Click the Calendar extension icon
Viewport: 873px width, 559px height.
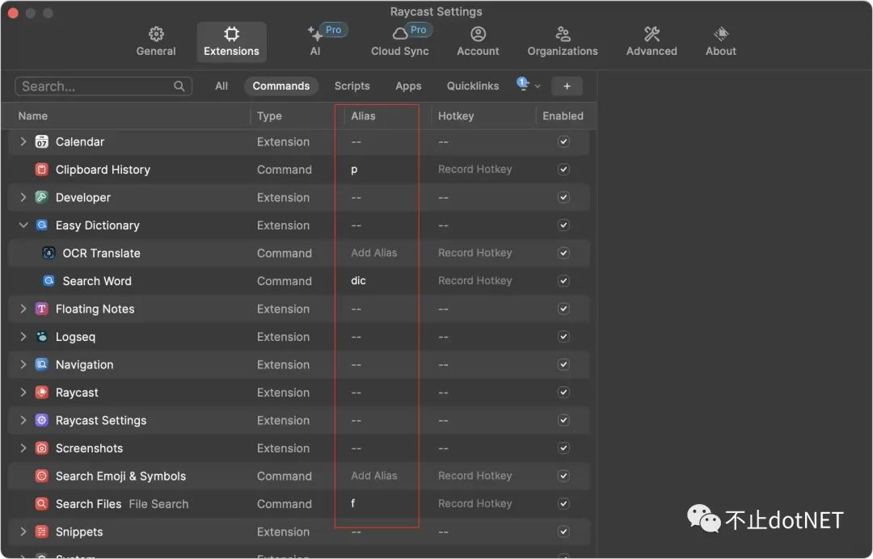[x=42, y=142]
